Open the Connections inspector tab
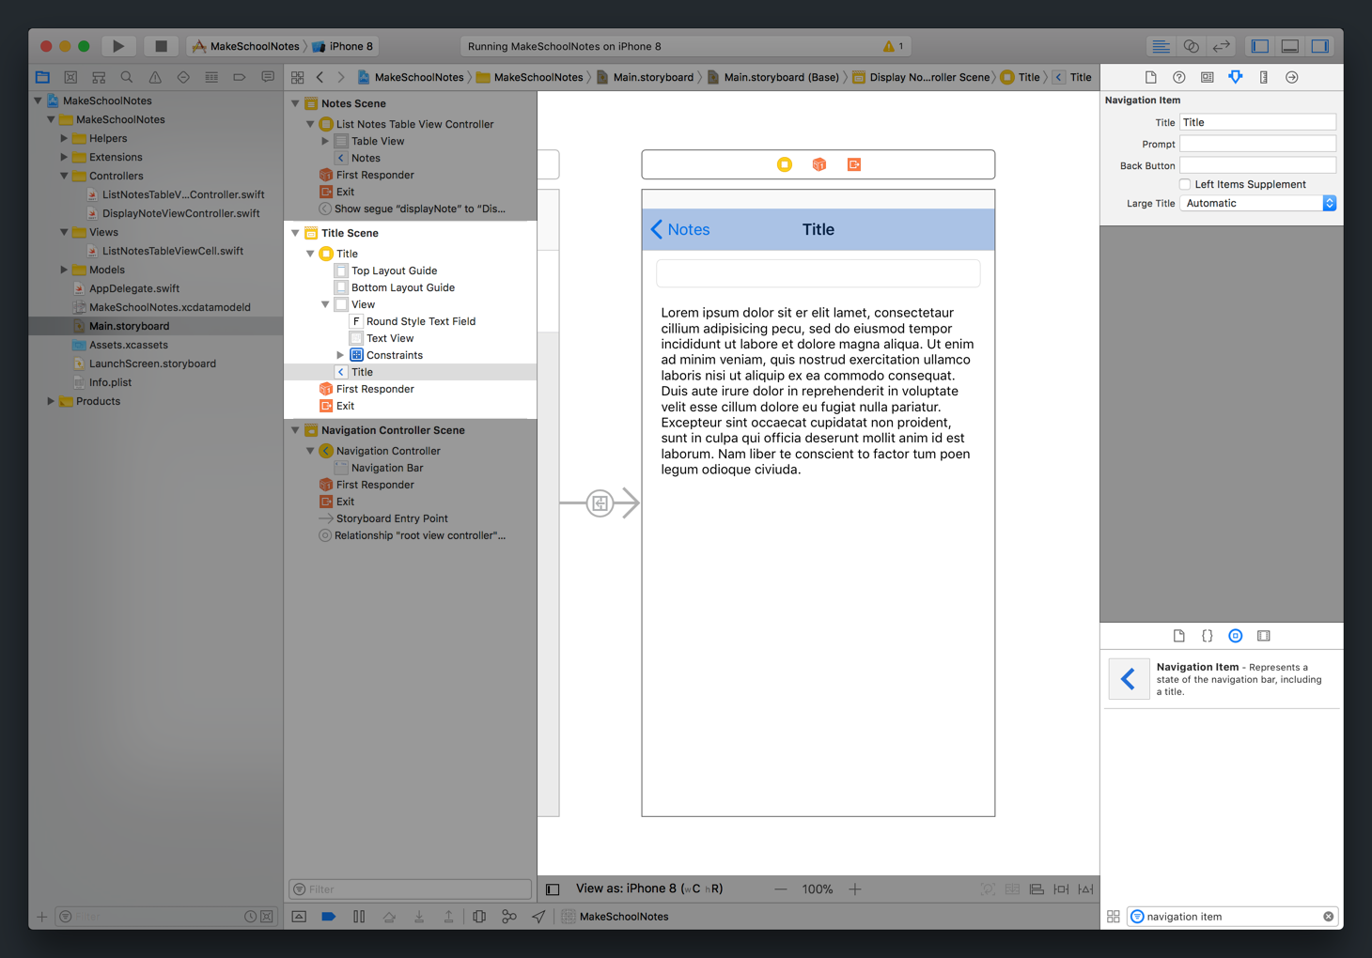 [x=1291, y=77]
